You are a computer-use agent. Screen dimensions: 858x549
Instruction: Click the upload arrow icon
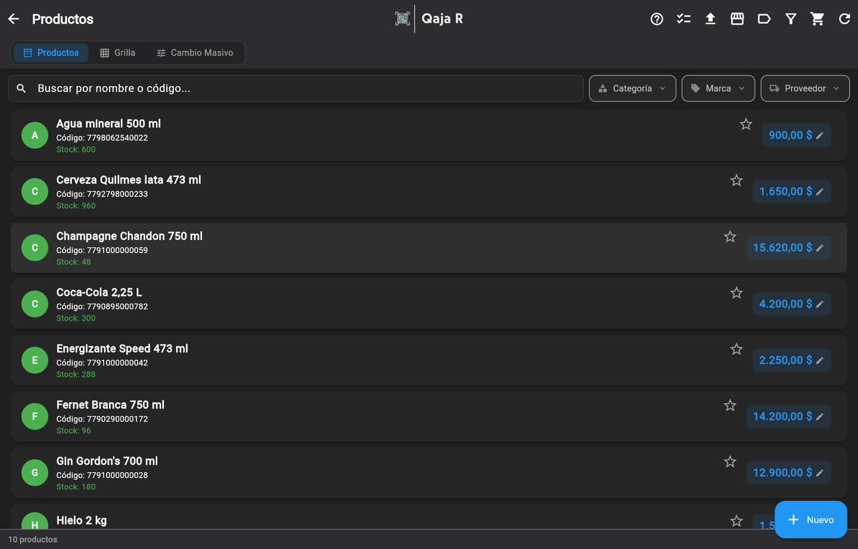point(710,19)
